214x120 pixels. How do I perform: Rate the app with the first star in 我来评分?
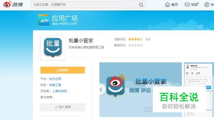point(130,45)
